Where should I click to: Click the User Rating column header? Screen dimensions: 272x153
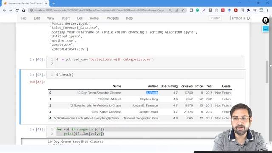[169, 86]
